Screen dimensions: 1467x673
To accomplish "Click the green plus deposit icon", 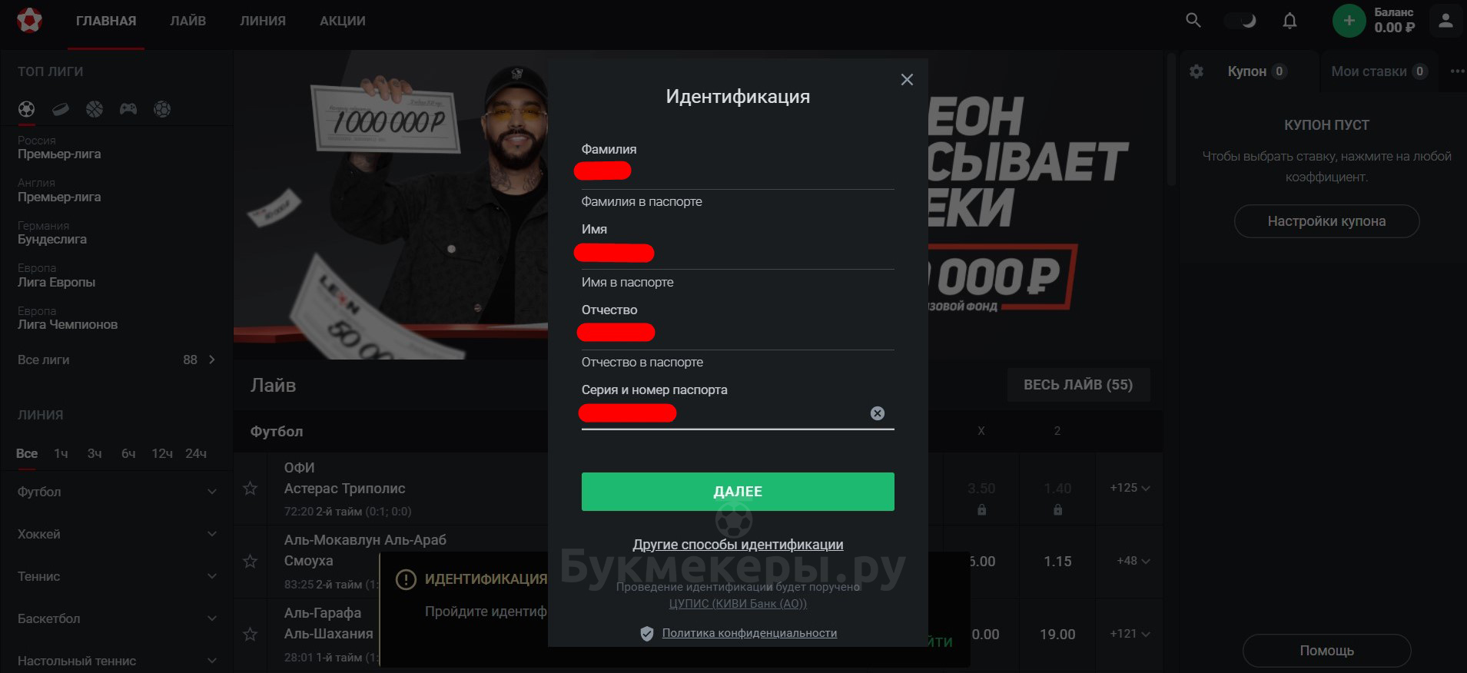I will click(x=1349, y=21).
